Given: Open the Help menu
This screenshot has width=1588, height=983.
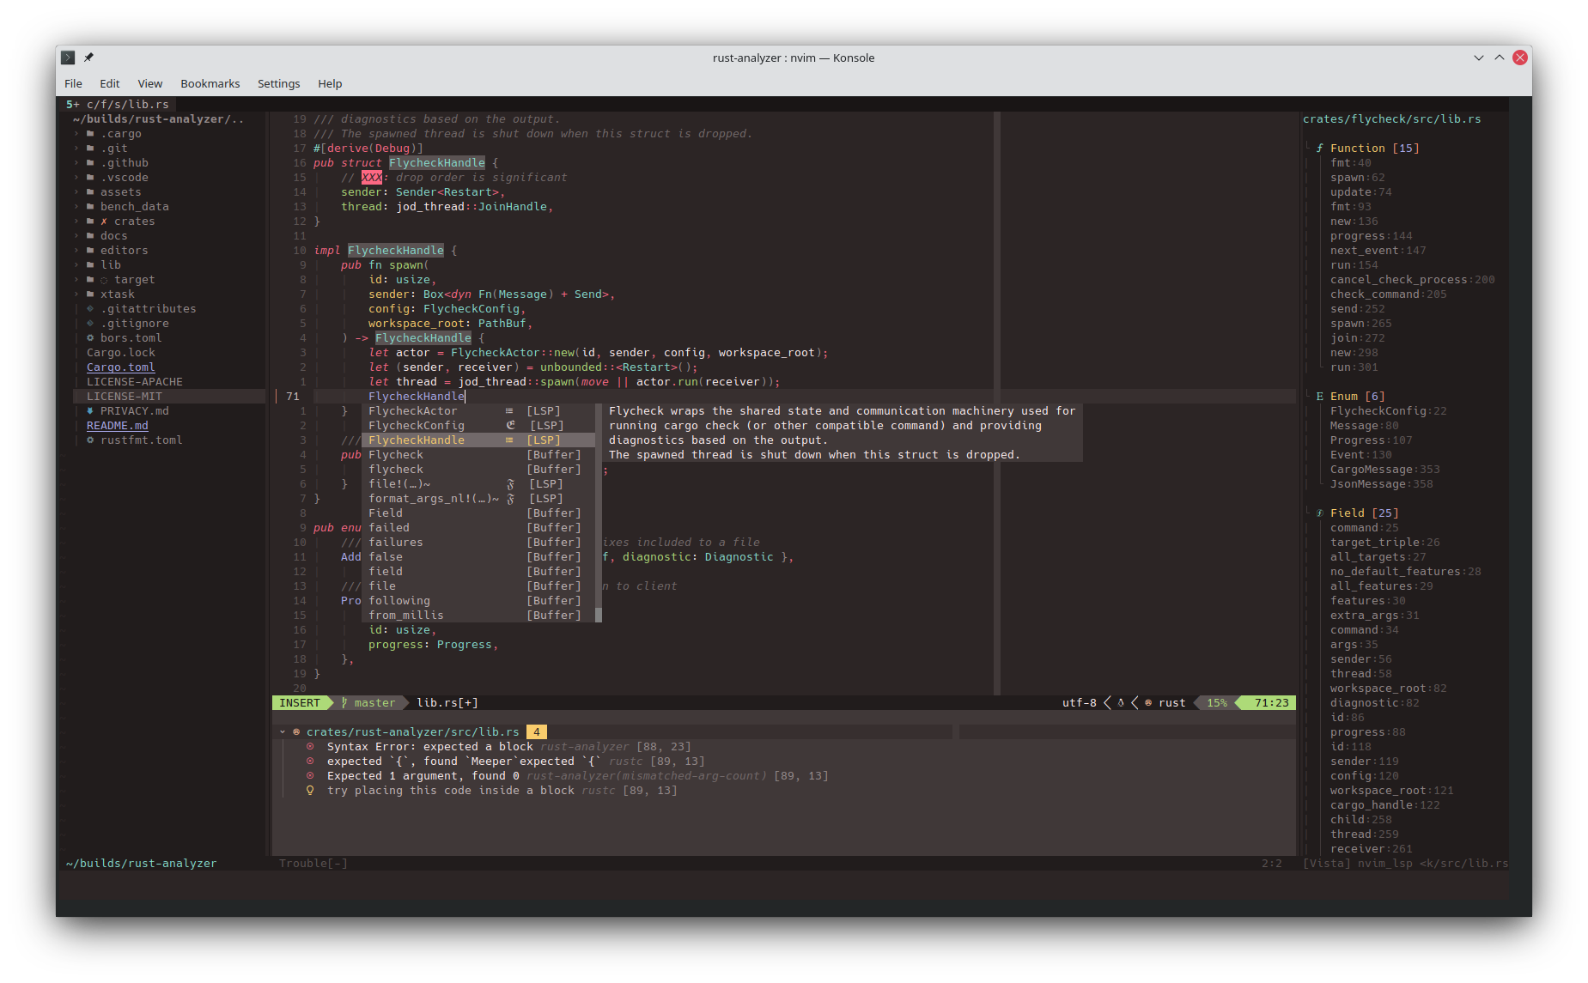Looking at the screenshot, I should pyautogui.click(x=330, y=83).
